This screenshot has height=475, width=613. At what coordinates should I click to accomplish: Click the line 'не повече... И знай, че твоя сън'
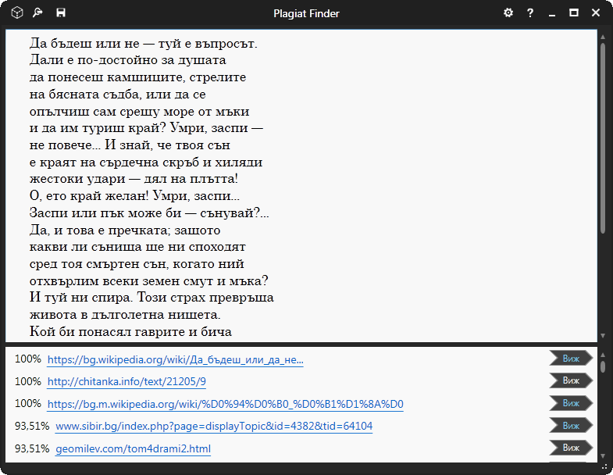(x=130, y=145)
